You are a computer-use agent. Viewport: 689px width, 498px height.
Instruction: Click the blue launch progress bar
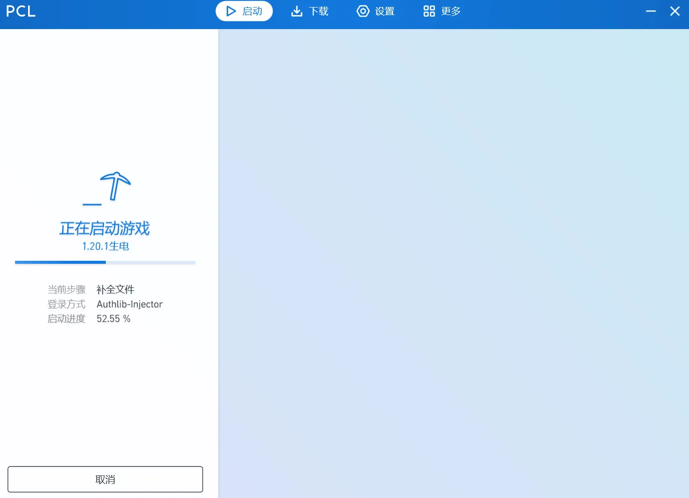point(105,262)
